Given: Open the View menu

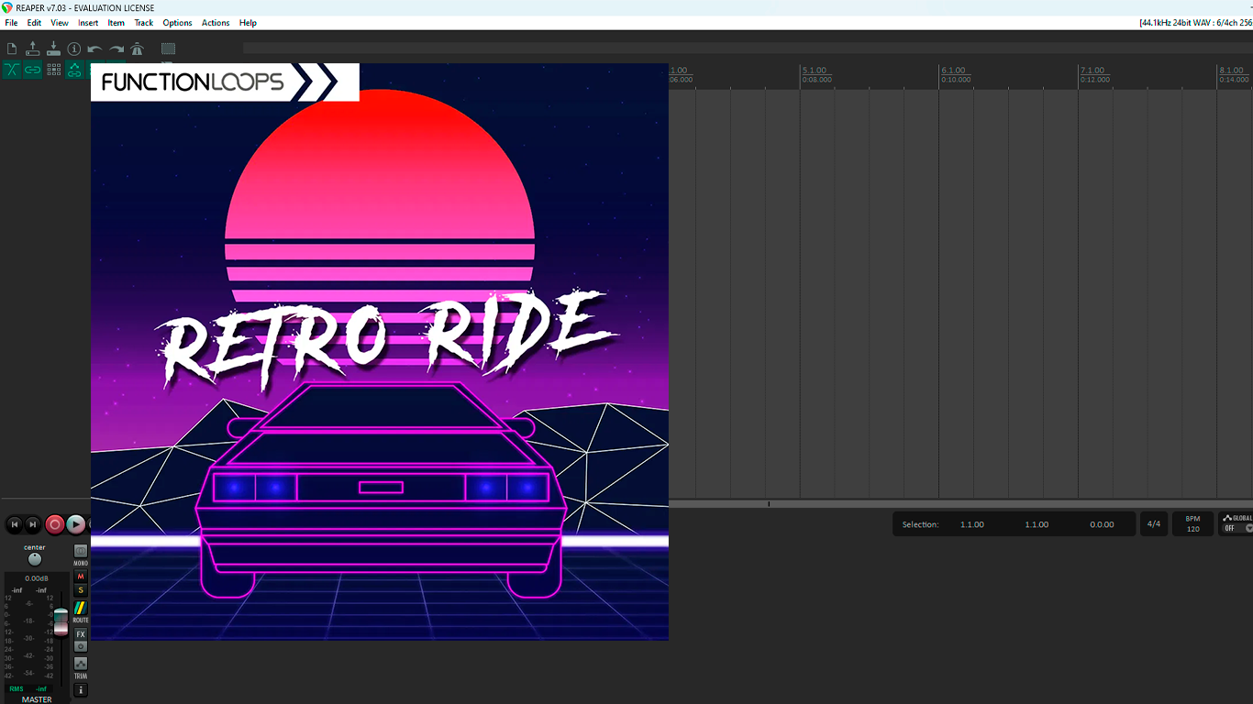Looking at the screenshot, I should [60, 23].
